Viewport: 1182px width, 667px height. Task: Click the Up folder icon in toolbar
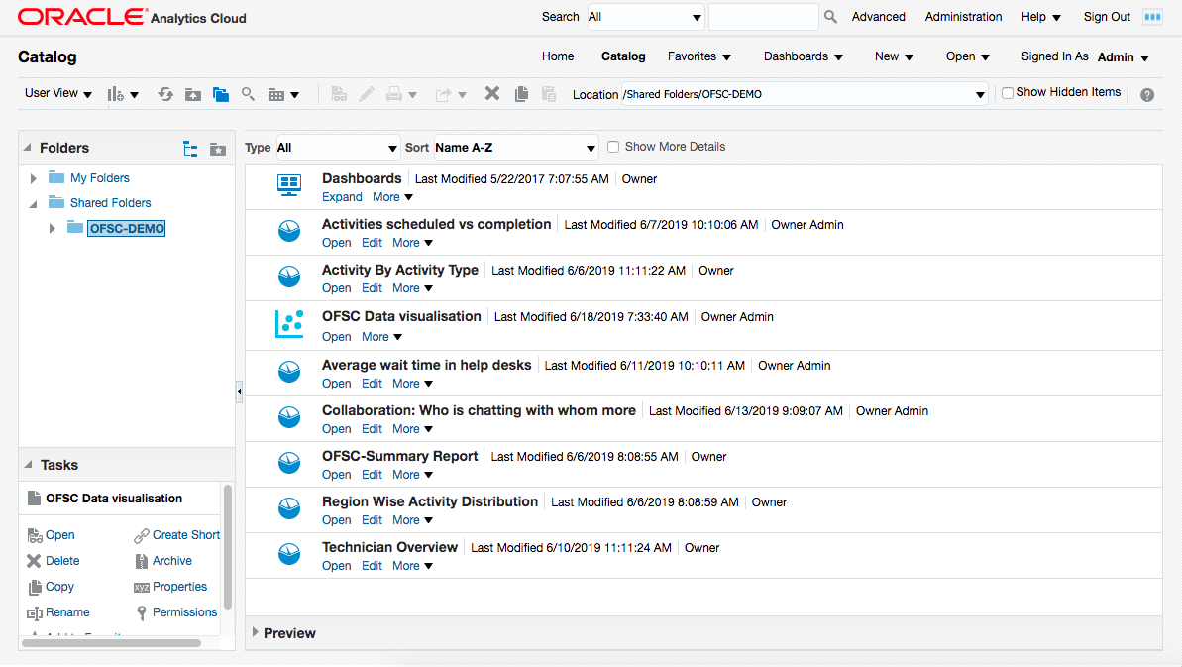pyautogui.click(x=193, y=94)
